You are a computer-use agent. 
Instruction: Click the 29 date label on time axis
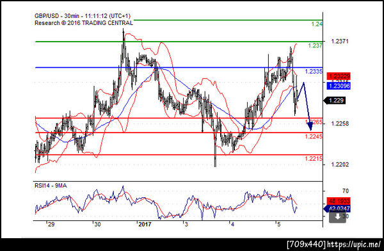click(x=51, y=224)
